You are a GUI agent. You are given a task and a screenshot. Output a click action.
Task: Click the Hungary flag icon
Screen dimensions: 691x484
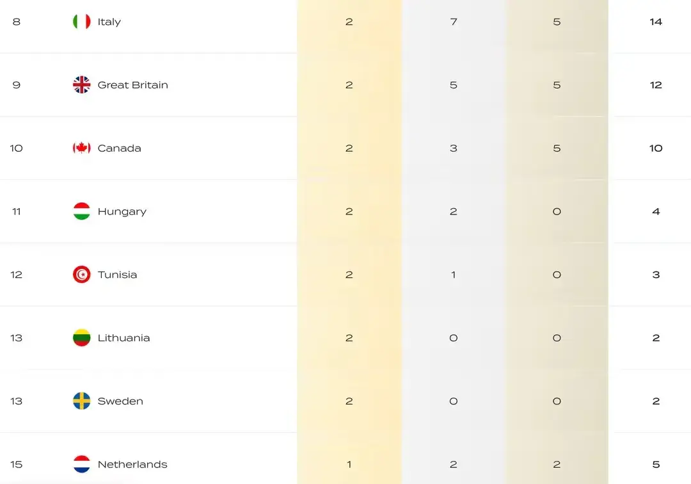click(81, 211)
